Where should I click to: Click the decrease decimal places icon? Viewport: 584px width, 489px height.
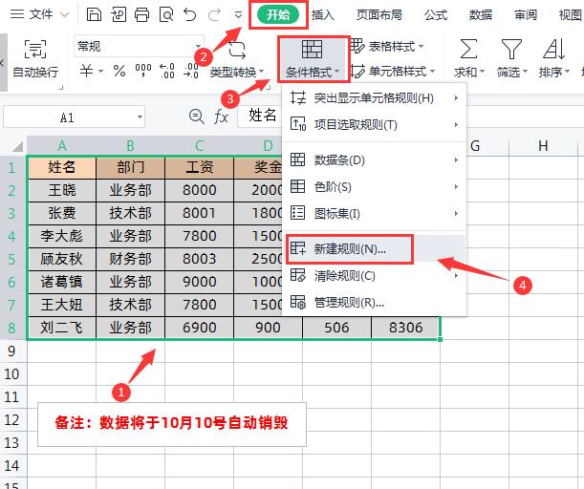191,71
